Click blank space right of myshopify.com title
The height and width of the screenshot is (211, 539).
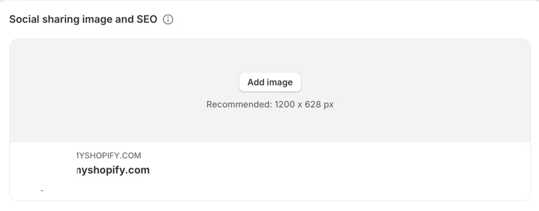coord(341,170)
